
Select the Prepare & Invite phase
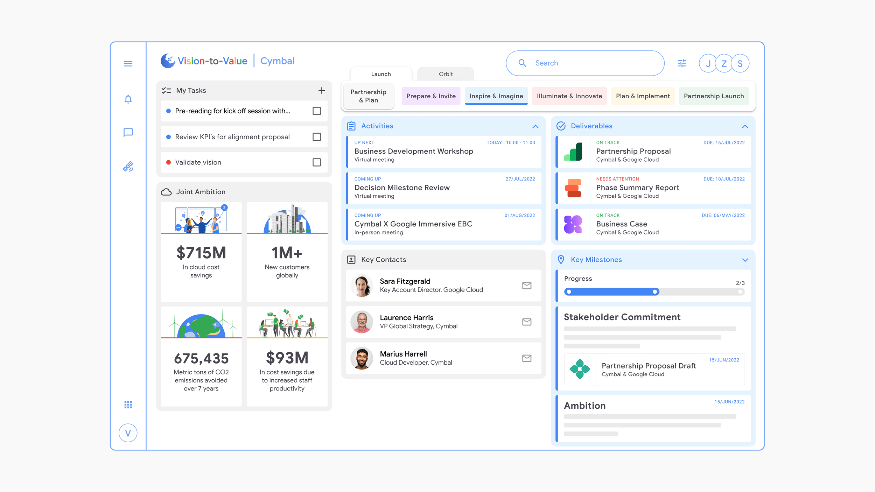[x=431, y=96]
